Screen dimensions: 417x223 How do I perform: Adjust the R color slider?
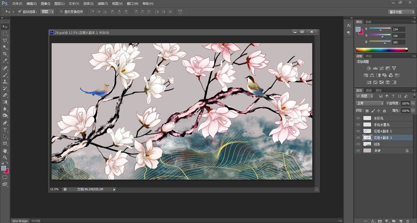380,30
